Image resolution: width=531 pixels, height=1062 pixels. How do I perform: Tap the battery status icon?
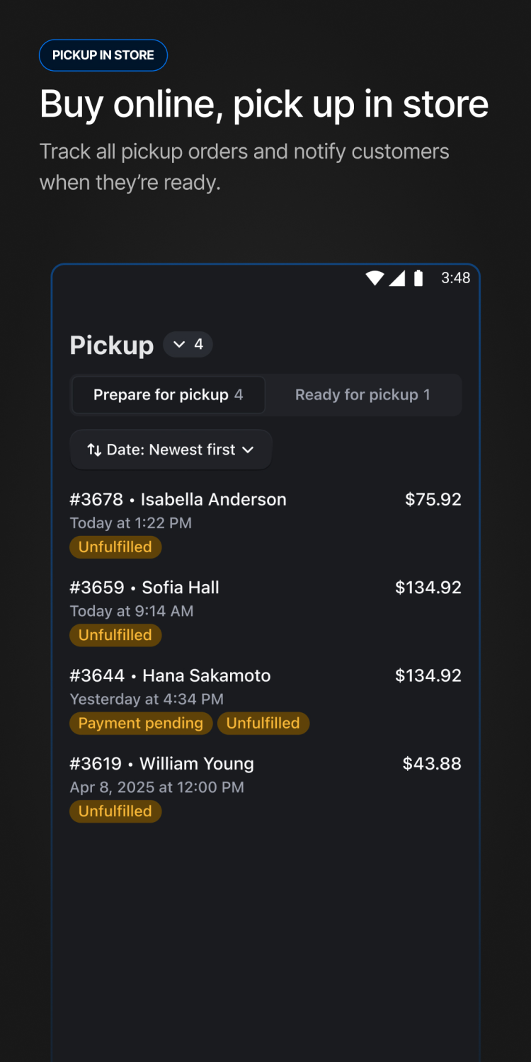[x=418, y=278]
